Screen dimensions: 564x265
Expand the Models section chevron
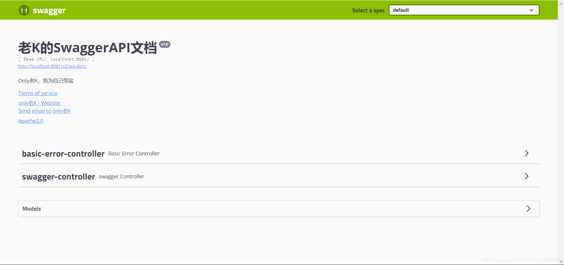528,209
